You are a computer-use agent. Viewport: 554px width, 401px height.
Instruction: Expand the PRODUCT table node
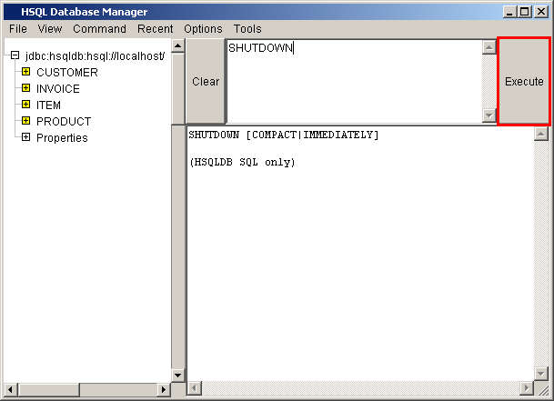[x=25, y=122]
